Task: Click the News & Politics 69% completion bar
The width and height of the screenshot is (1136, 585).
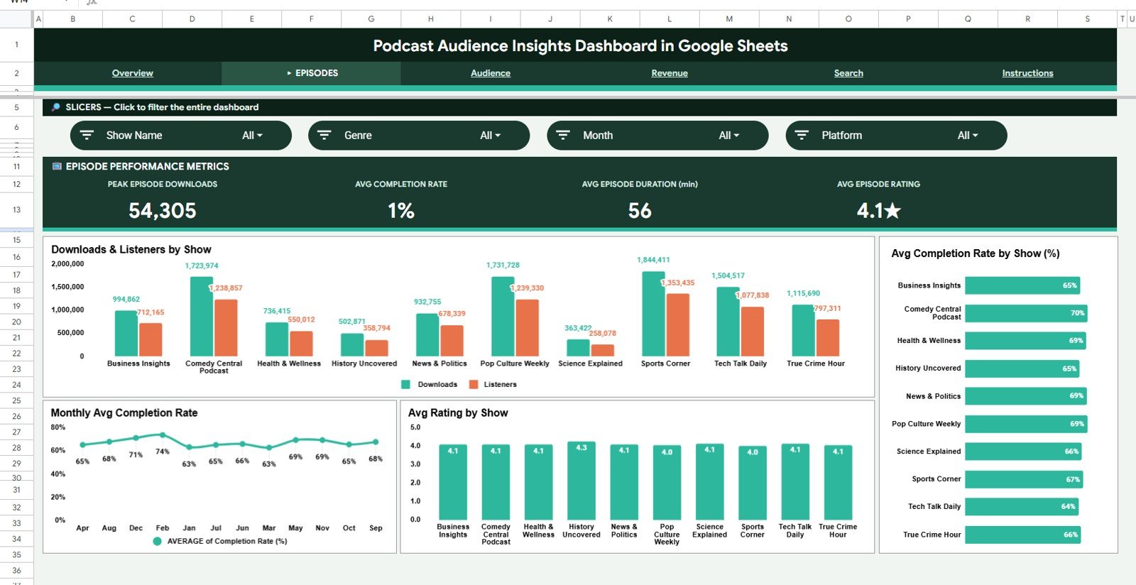Action: [1025, 396]
